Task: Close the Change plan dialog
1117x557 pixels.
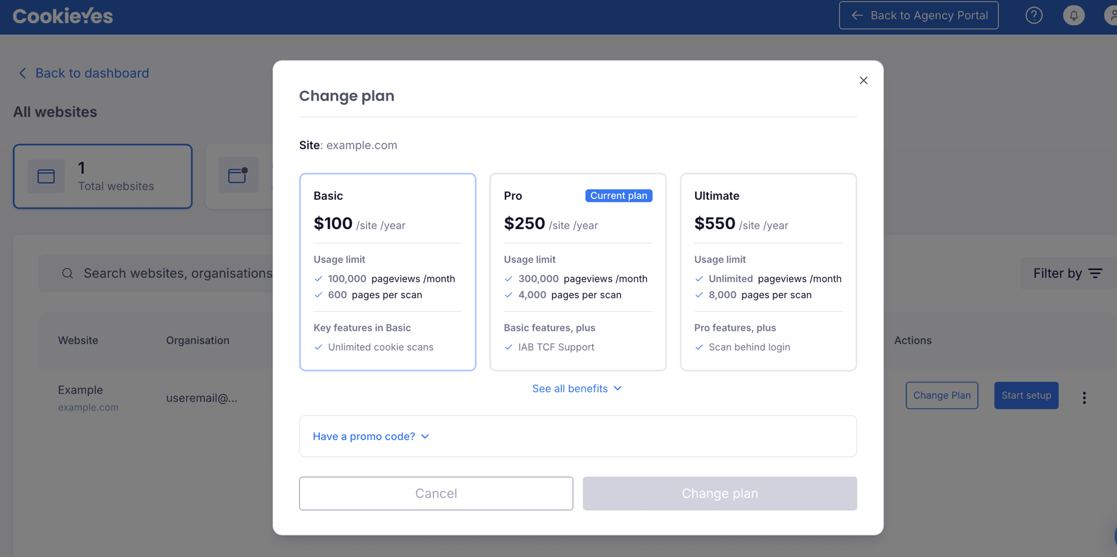Action: [x=863, y=80]
